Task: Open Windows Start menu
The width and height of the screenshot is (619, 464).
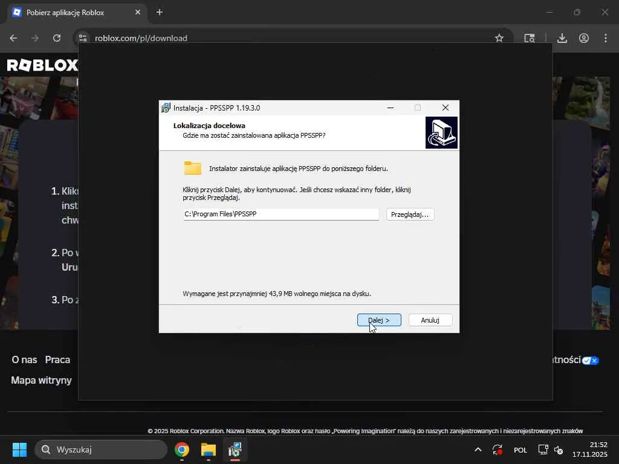Action: [x=19, y=449]
